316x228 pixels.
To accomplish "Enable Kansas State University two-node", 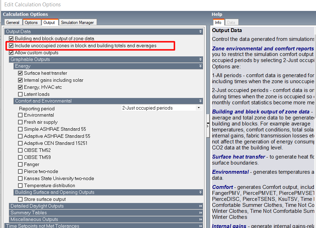I will point(20,178).
